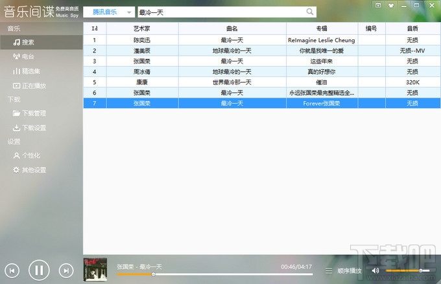Mute using the speaker icon
Viewport: 441px width, 284px height.
(x=375, y=270)
